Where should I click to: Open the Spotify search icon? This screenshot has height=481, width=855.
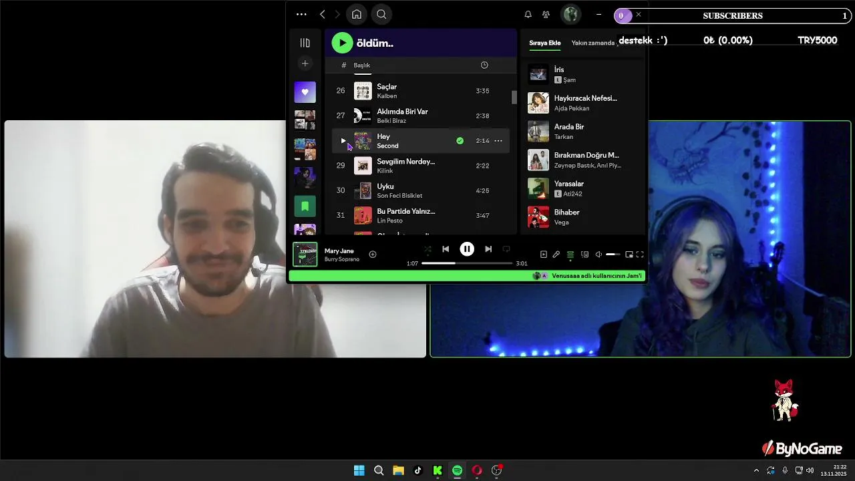point(381,14)
